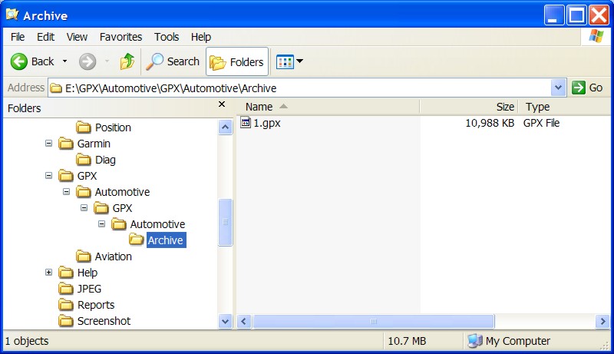Image resolution: width=614 pixels, height=354 pixels.
Task: Toggle the Folders pane button
Action: coord(237,61)
